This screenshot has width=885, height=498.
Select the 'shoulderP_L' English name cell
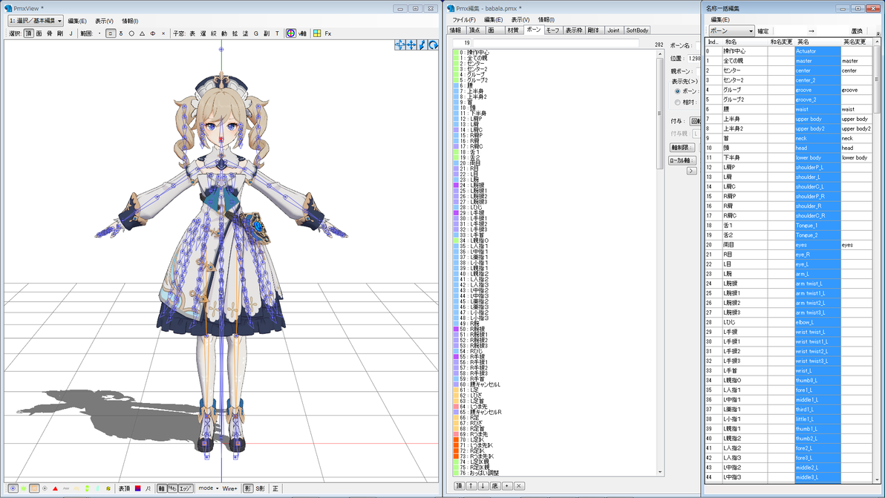click(x=817, y=168)
